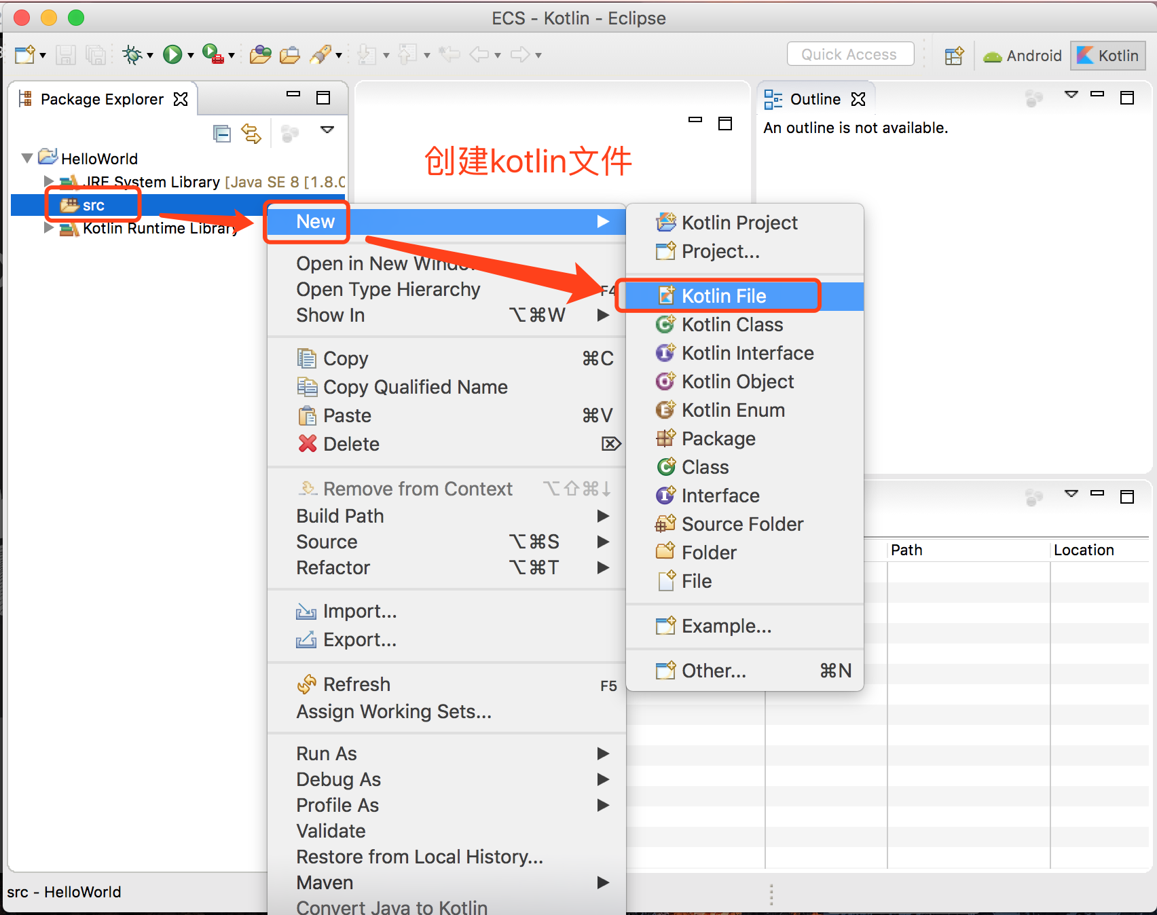Screen dimensions: 1157x915
Task: Open the Maven submenu
Action: coord(447,882)
